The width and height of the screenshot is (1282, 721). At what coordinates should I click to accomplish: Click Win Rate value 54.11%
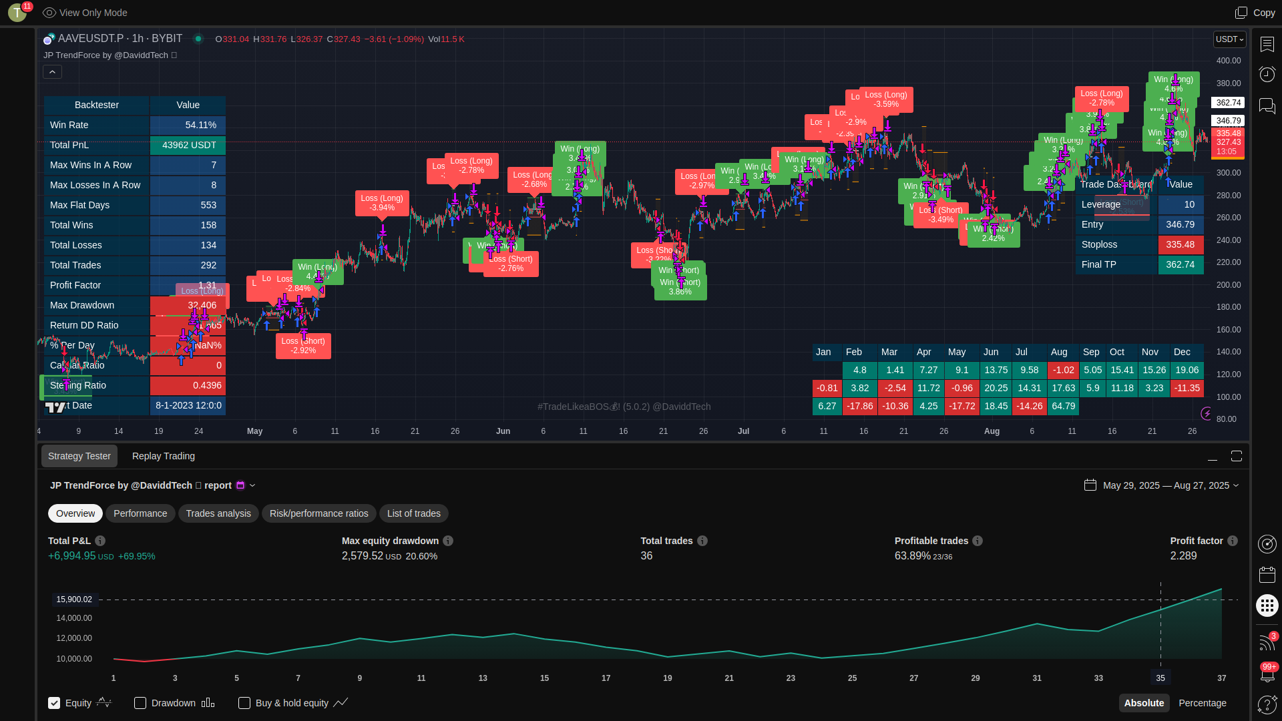[x=188, y=125]
